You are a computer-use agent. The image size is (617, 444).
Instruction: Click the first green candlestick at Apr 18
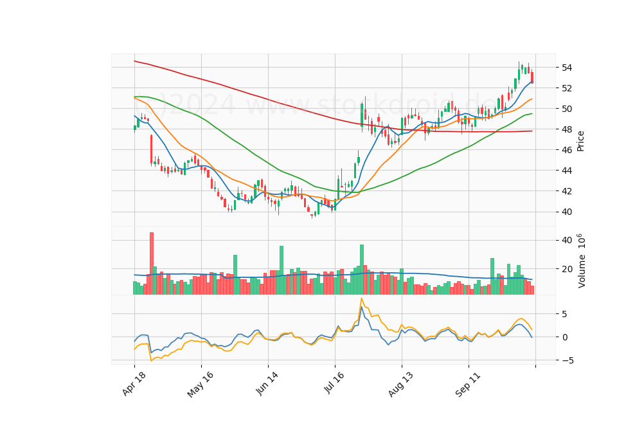(x=134, y=127)
